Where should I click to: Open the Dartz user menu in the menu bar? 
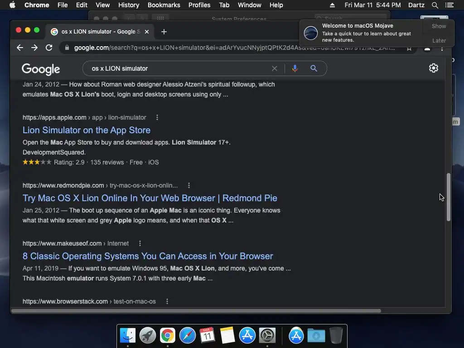click(416, 5)
